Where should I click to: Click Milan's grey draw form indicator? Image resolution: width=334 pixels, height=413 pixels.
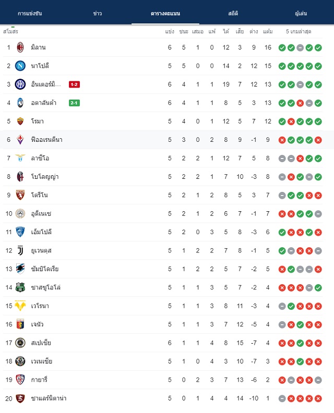point(300,47)
